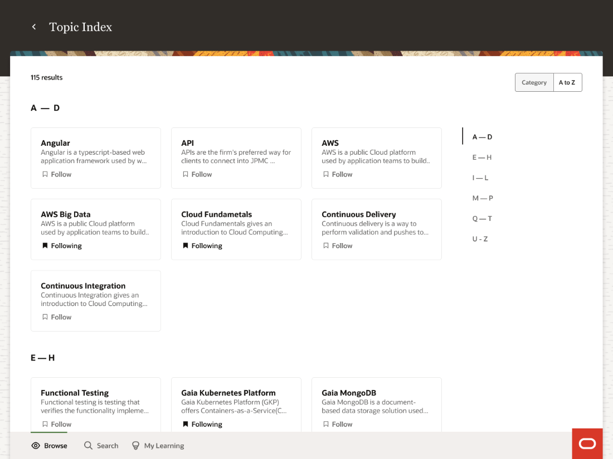
Task: Open the Gaia MongoDB topic title
Action: pyautogui.click(x=349, y=393)
